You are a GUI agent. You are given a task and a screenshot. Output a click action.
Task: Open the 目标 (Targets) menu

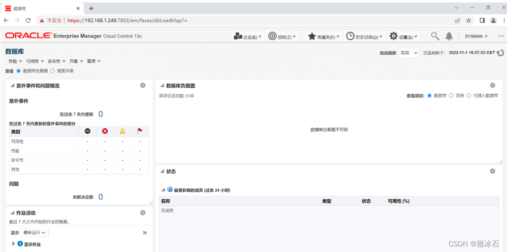click(282, 36)
